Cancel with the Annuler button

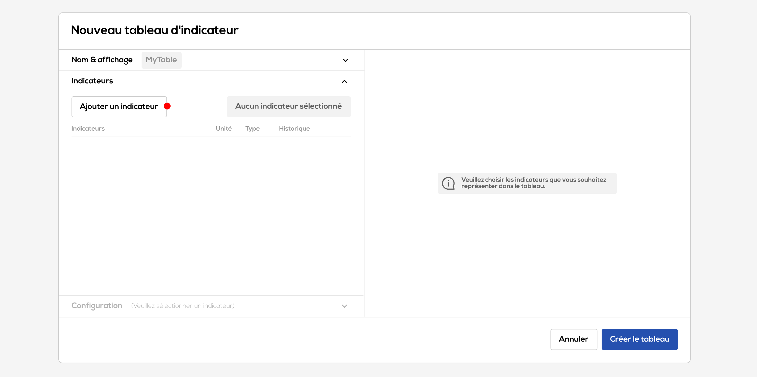[x=573, y=339]
